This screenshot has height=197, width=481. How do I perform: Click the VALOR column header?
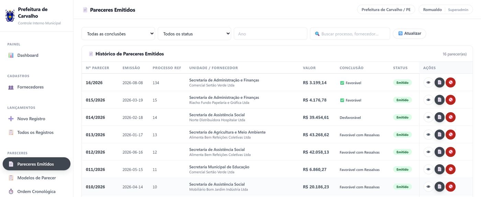tap(309, 68)
